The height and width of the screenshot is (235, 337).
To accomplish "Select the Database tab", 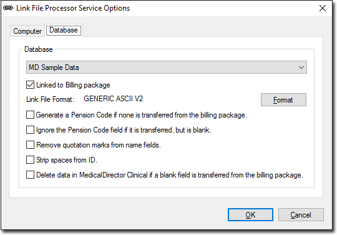I will tap(64, 30).
